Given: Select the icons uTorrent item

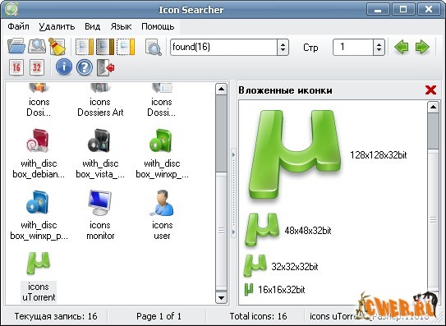Looking at the screenshot, I should (39, 277).
